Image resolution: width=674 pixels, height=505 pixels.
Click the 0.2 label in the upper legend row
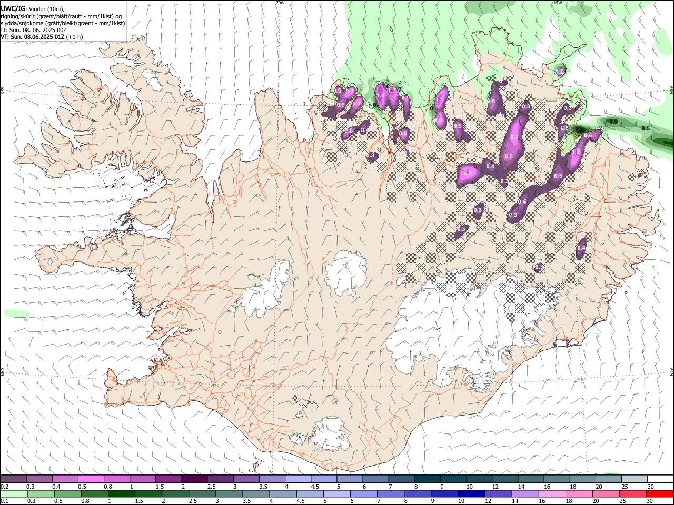[x=4, y=486]
